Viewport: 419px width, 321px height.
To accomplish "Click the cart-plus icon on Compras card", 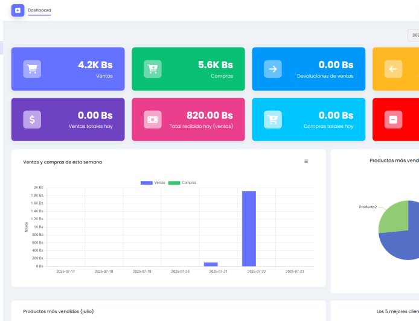I will 153,69.
